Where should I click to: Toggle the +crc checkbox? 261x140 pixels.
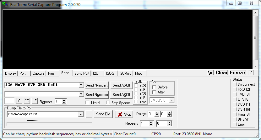point(136,102)
